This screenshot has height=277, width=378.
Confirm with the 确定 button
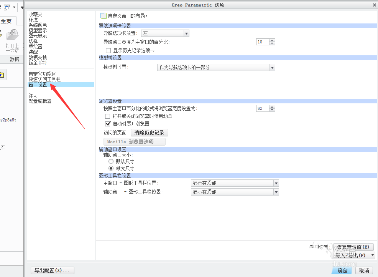pos(342,270)
